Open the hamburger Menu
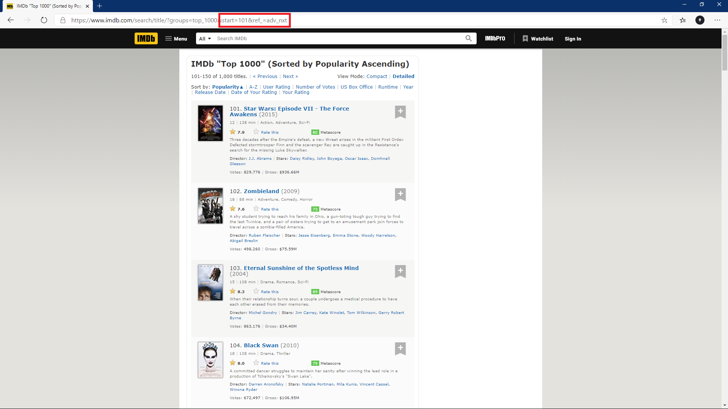The image size is (728, 409). point(176,39)
